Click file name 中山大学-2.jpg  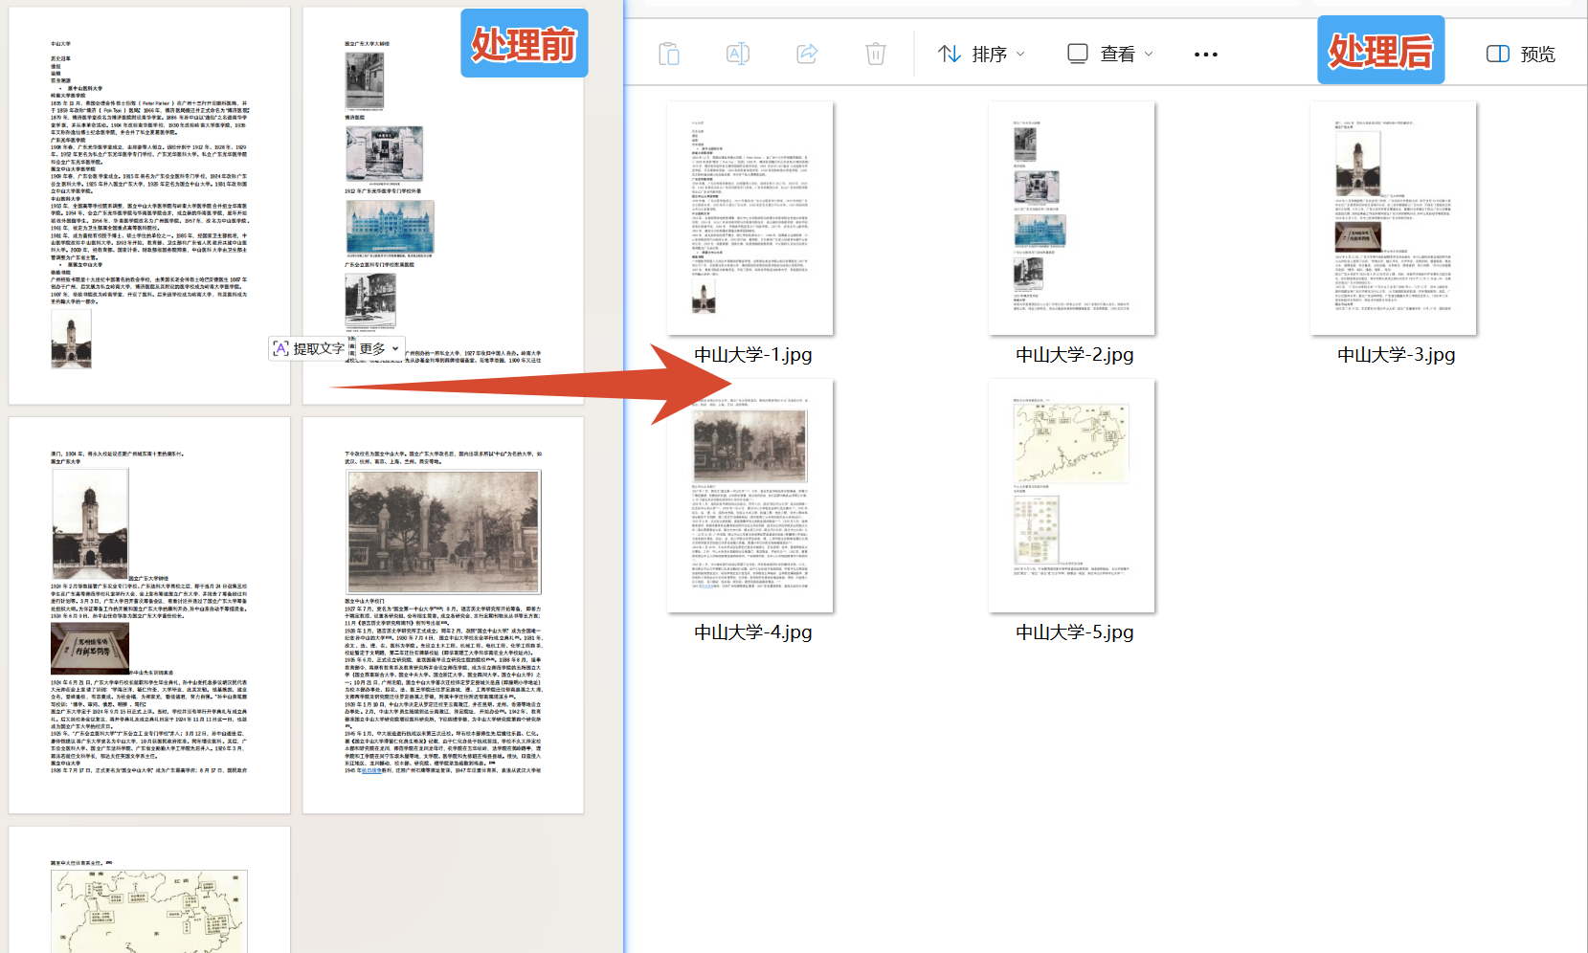(1075, 355)
